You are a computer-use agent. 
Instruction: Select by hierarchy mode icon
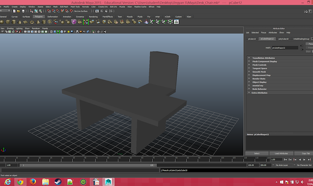pos(31,11)
